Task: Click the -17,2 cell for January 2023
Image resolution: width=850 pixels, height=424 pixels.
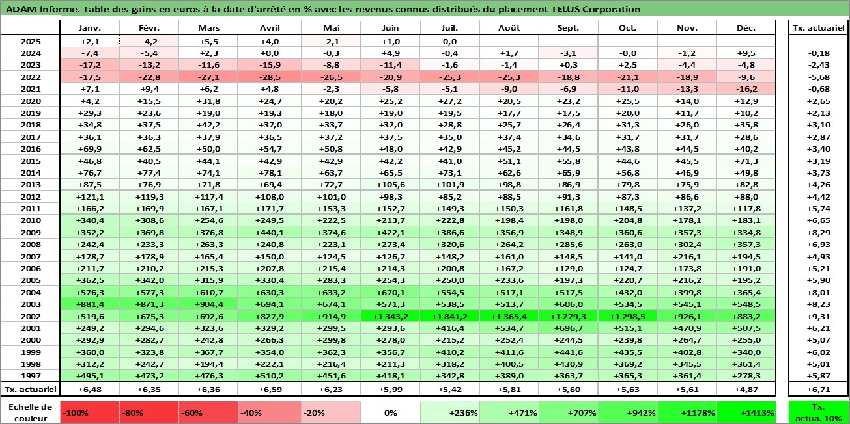Action: tap(90, 65)
